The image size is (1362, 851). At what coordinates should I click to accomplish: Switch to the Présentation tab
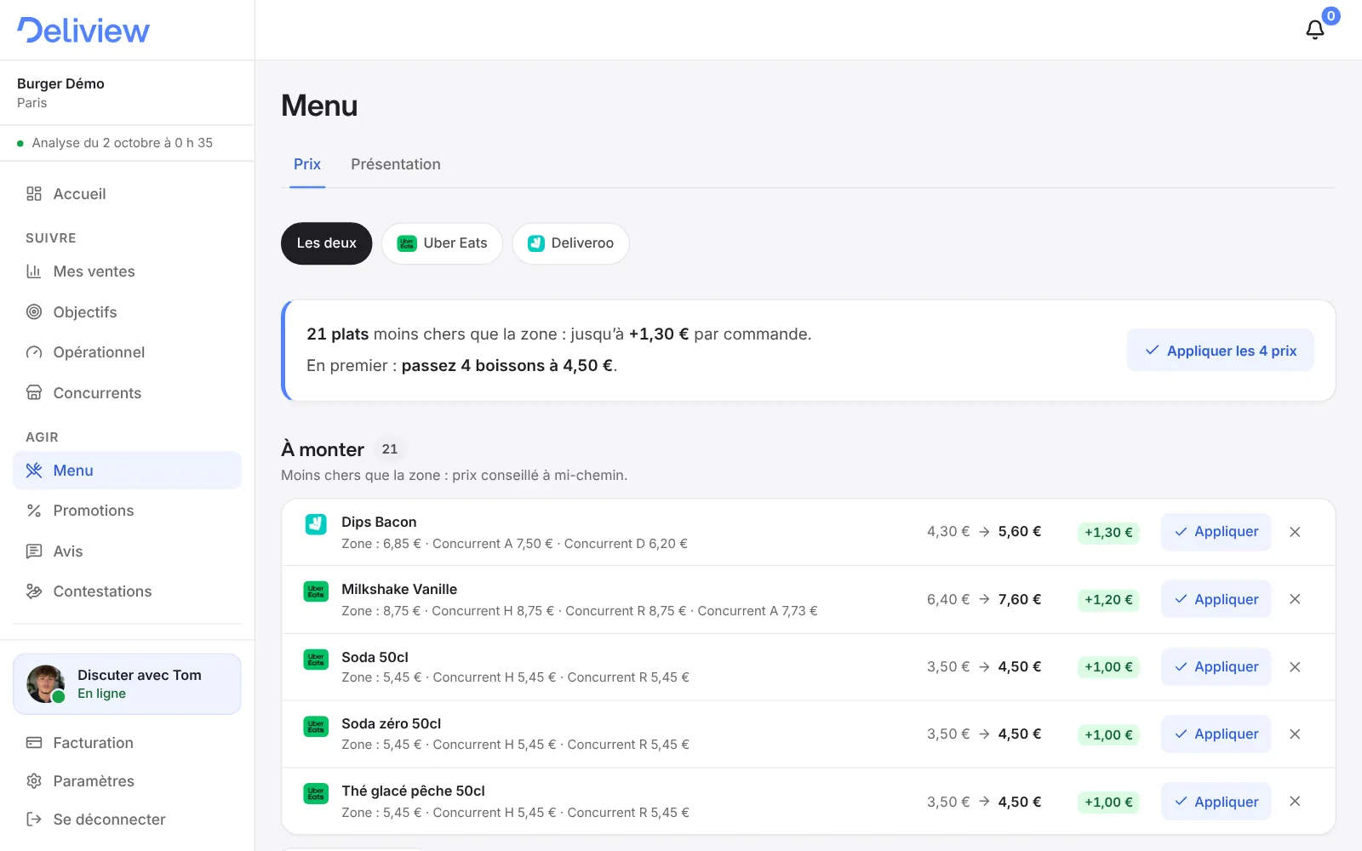coord(396,164)
